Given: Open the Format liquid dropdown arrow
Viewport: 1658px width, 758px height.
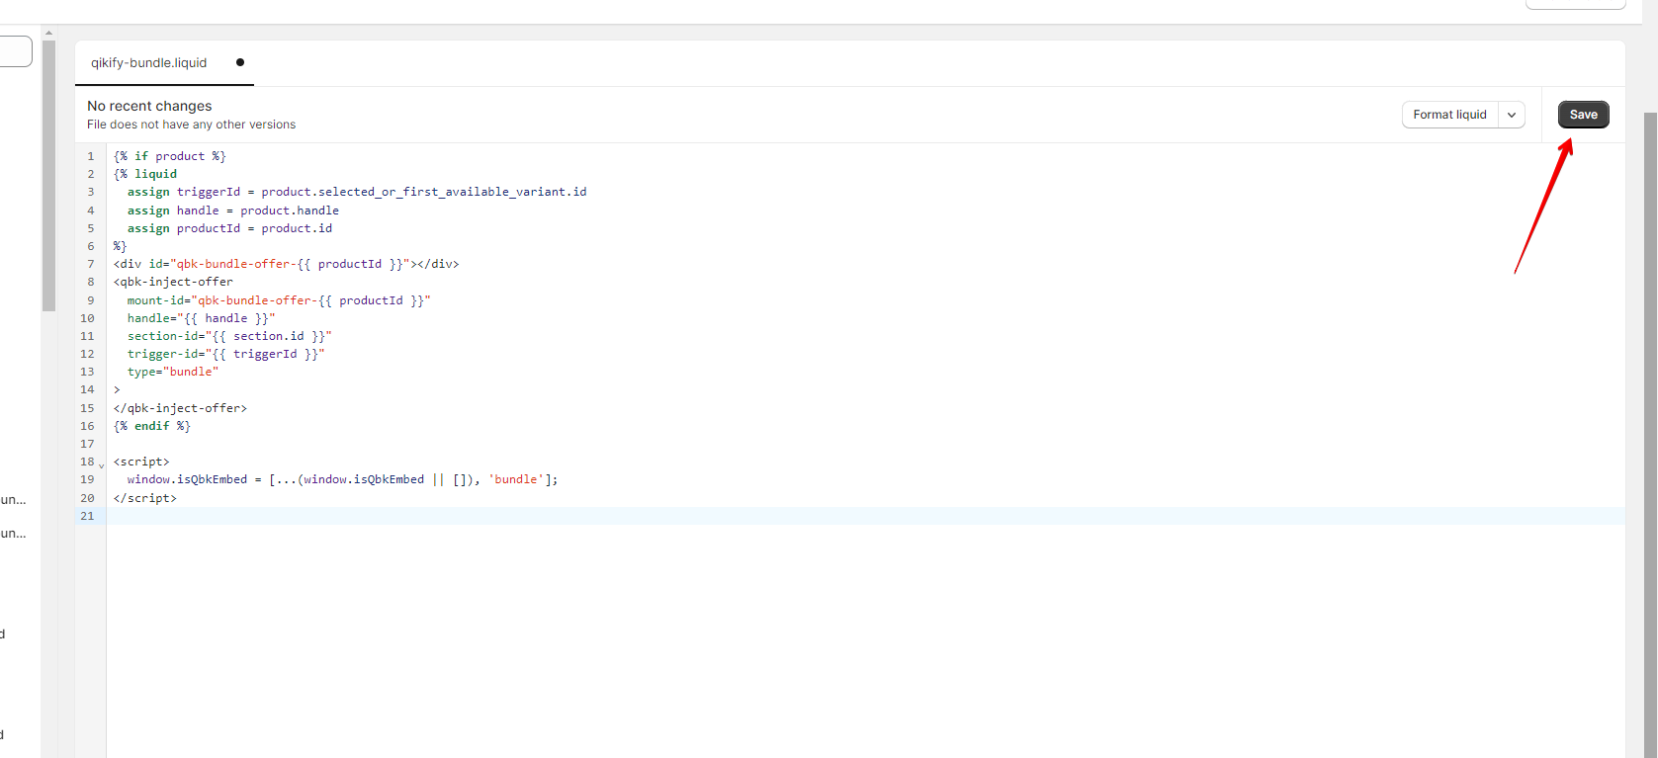Looking at the screenshot, I should [x=1512, y=115].
